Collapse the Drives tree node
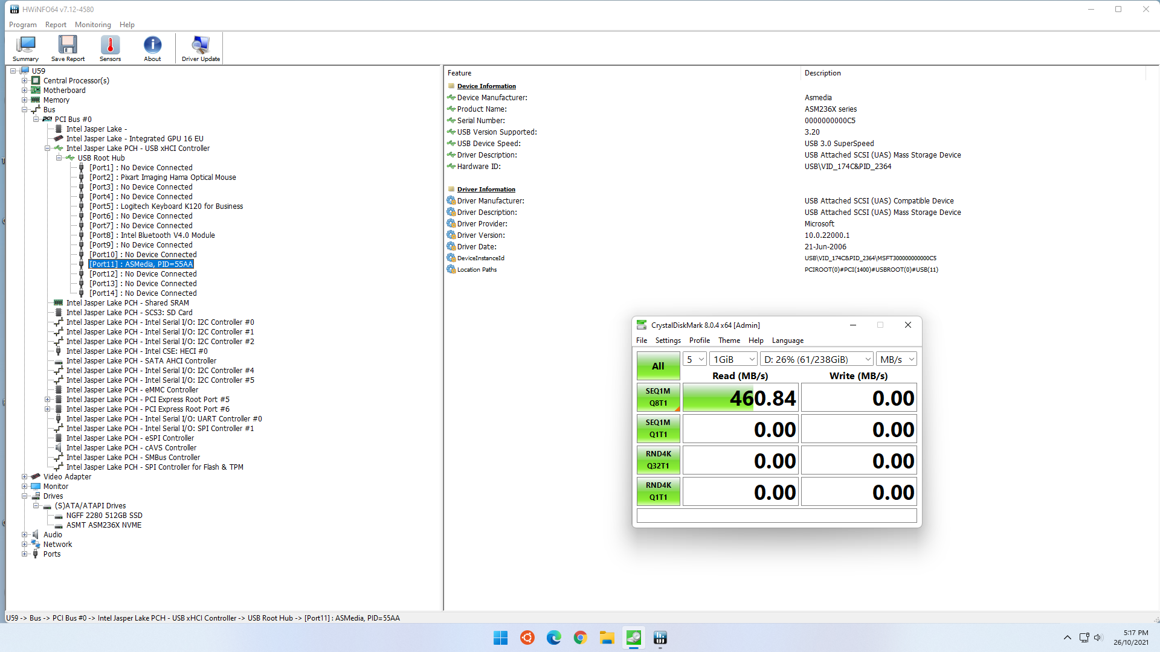 25,496
